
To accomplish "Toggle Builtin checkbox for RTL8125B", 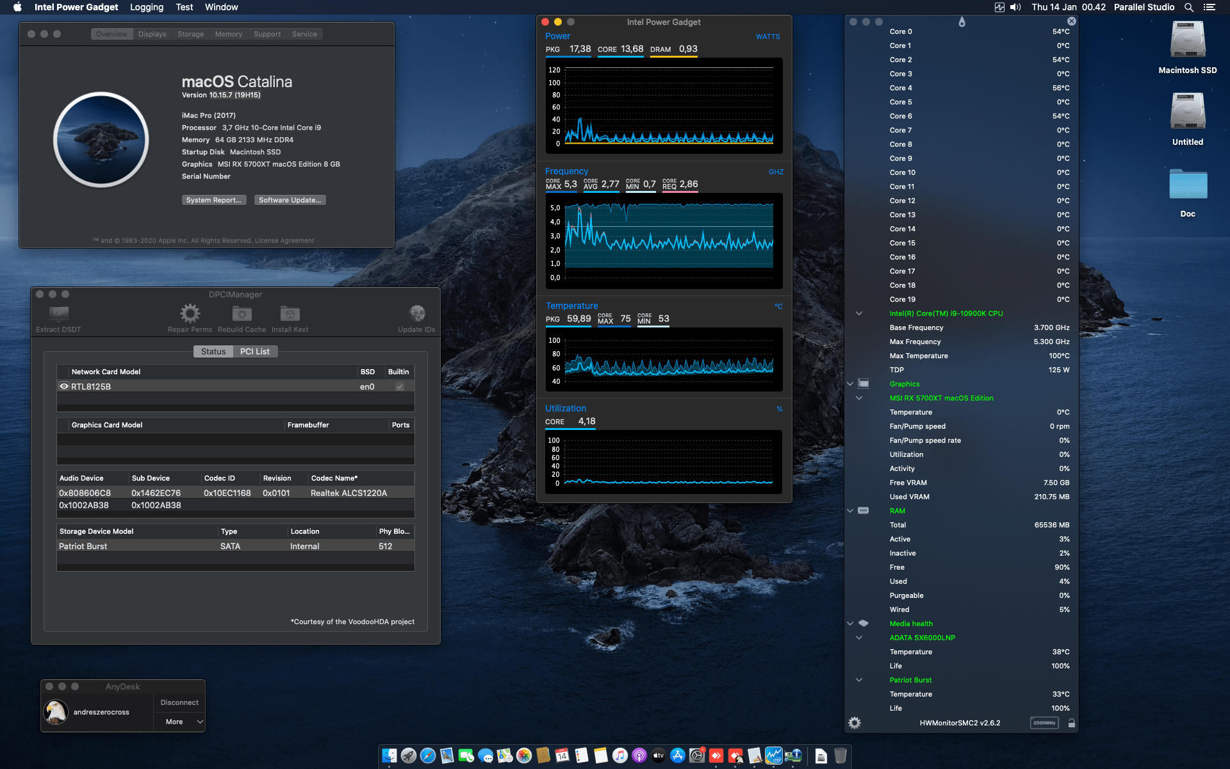I will (x=400, y=386).
